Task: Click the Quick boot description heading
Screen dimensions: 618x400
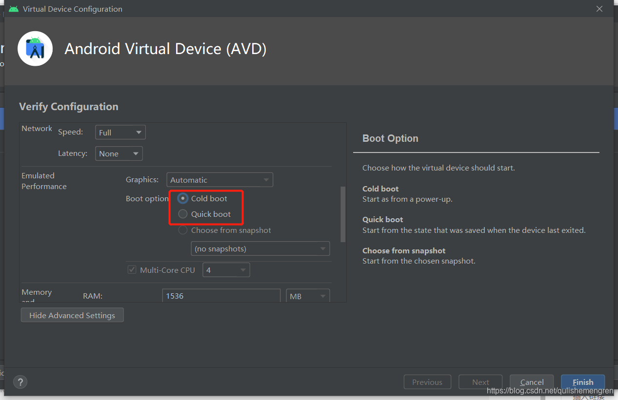Action: click(383, 219)
